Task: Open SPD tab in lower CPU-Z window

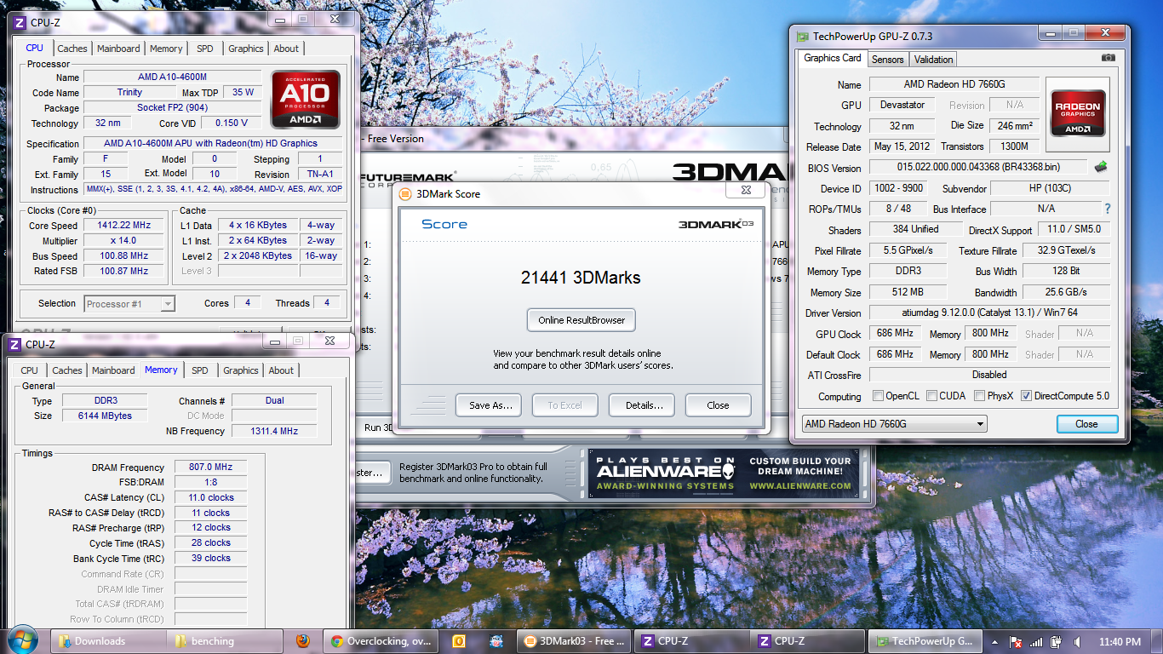Action: pyautogui.click(x=200, y=370)
